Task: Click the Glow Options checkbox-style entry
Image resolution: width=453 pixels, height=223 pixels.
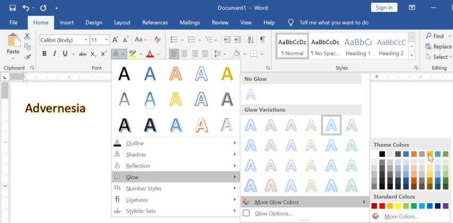Action: [x=273, y=213]
